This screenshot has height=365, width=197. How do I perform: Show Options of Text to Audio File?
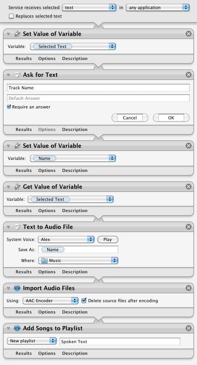click(x=47, y=272)
